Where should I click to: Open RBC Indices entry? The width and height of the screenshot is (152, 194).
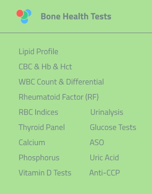38,112
